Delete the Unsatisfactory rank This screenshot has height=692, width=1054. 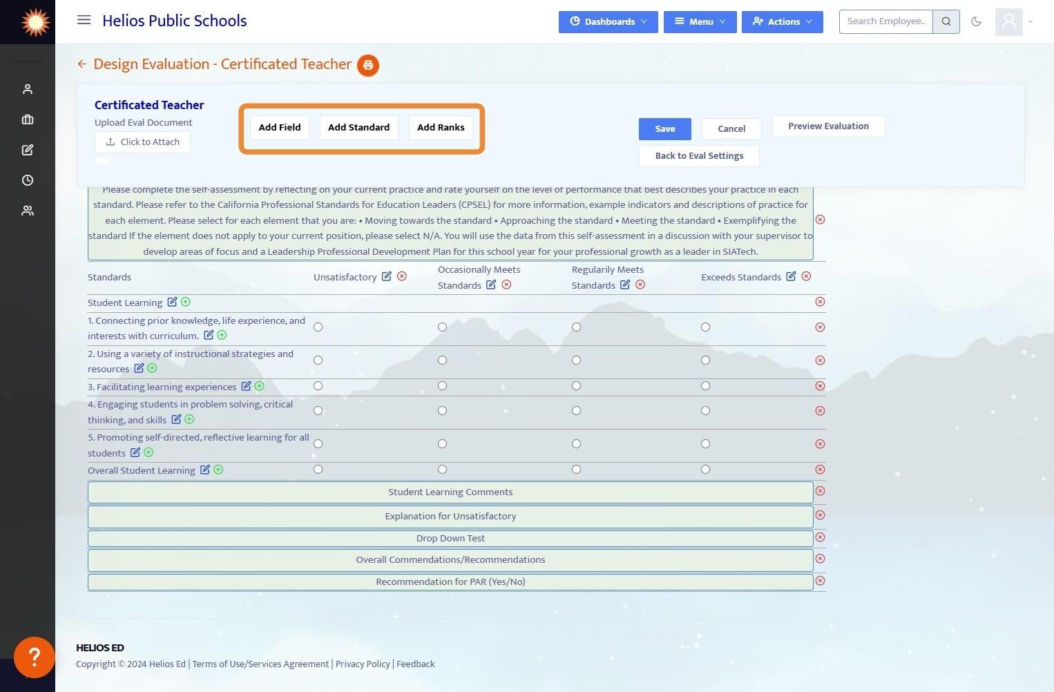pyautogui.click(x=402, y=276)
